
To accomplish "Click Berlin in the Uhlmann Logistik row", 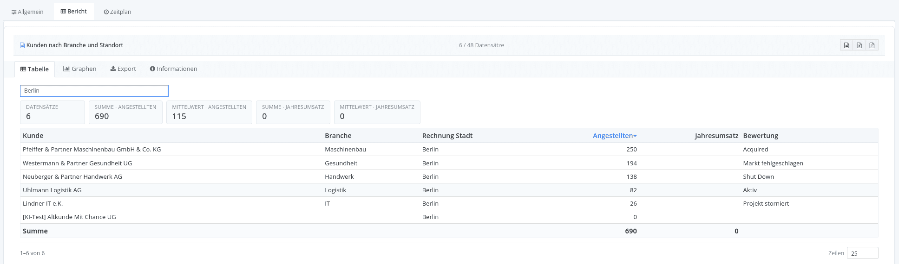I will click(430, 190).
